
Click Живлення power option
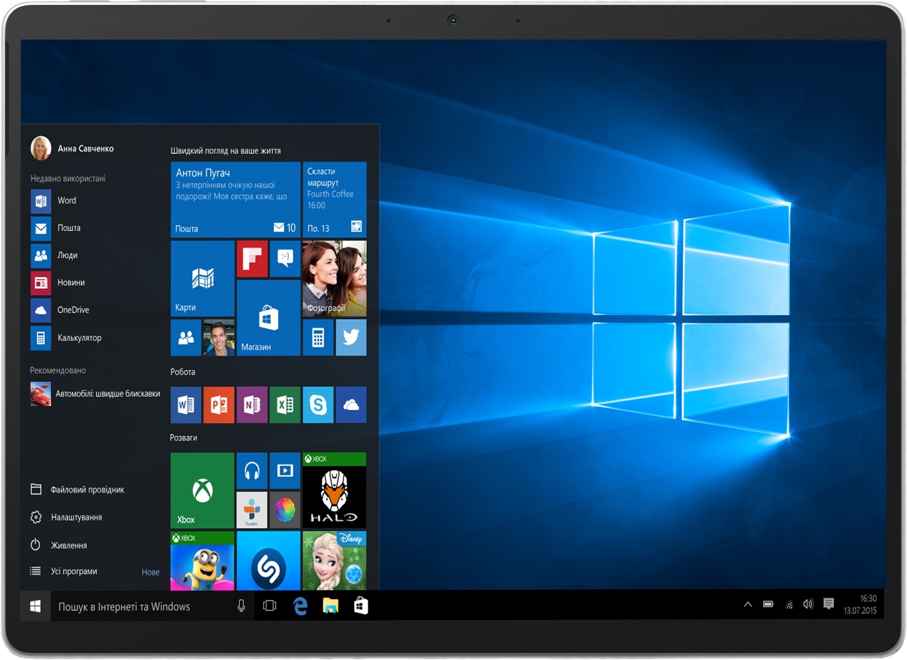point(59,545)
